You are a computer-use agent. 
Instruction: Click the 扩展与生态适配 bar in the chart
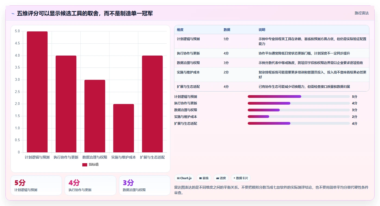(x=152, y=104)
